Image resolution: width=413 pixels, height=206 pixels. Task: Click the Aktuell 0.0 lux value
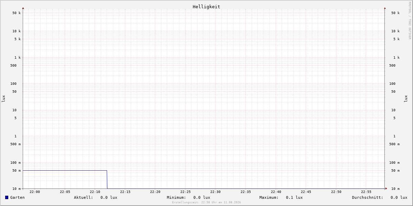(x=109, y=197)
